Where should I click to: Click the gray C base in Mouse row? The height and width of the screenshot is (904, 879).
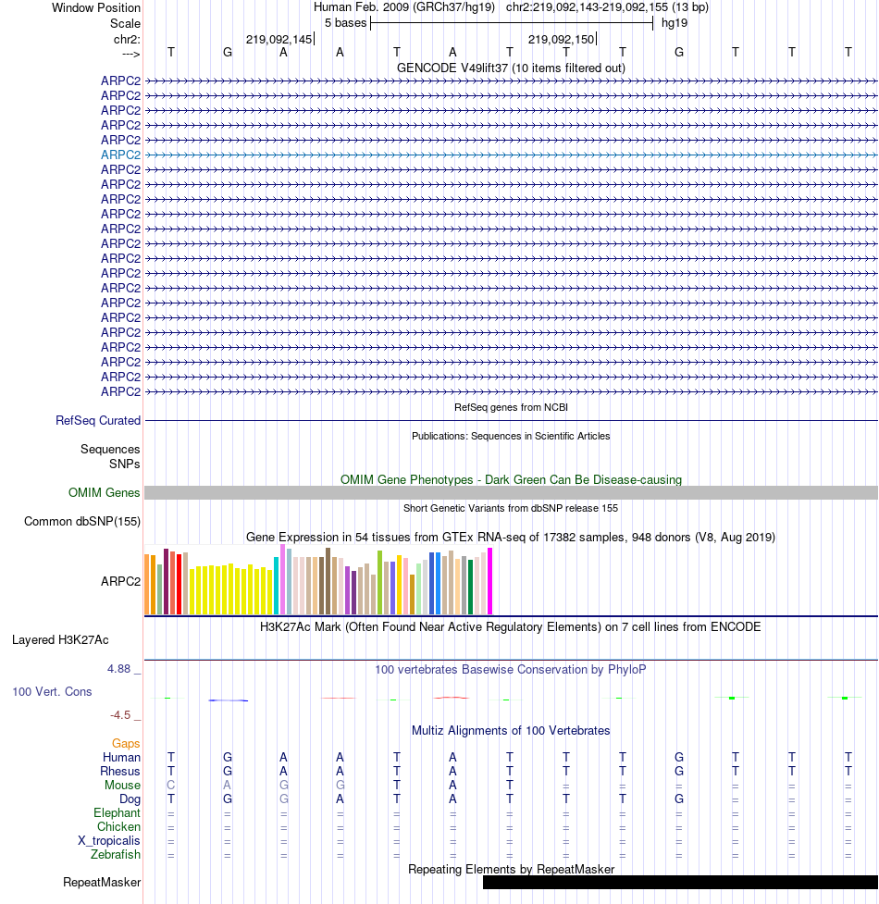click(x=171, y=786)
